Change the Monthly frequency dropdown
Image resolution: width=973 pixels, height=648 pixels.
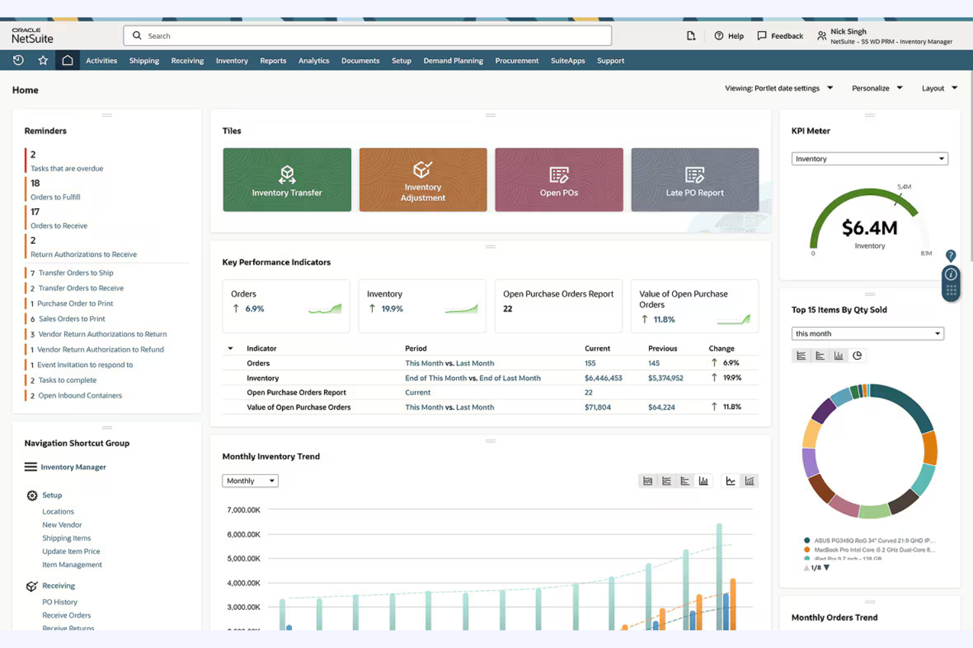(250, 481)
